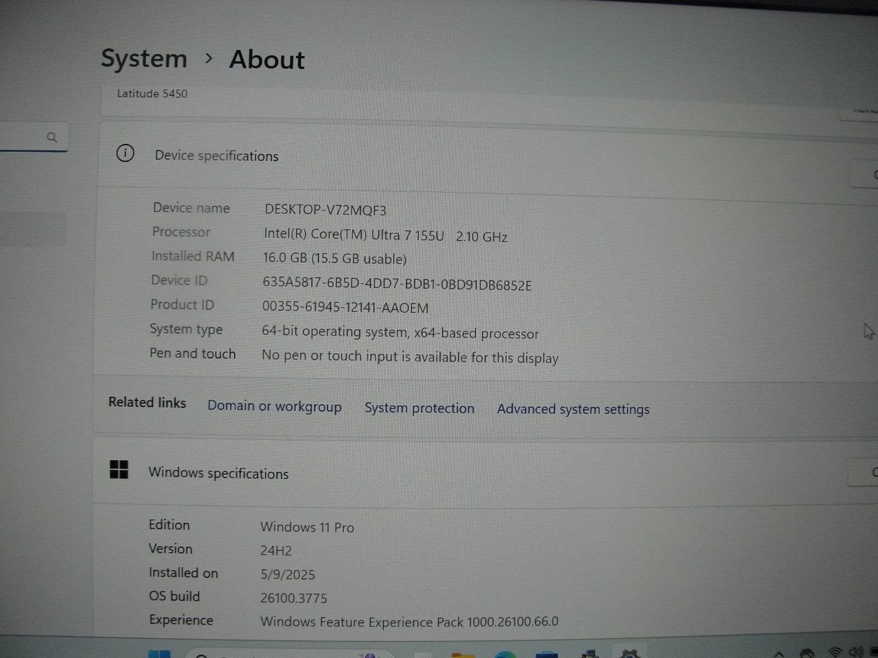This screenshot has width=878, height=658.
Task: Open Microsoft Store from the taskbar
Action: pos(547,655)
